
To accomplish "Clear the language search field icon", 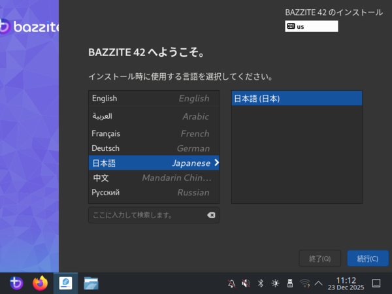I will (211, 215).
